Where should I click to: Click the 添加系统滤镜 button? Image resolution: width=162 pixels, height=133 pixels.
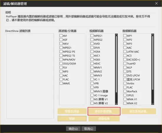[139, 111]
